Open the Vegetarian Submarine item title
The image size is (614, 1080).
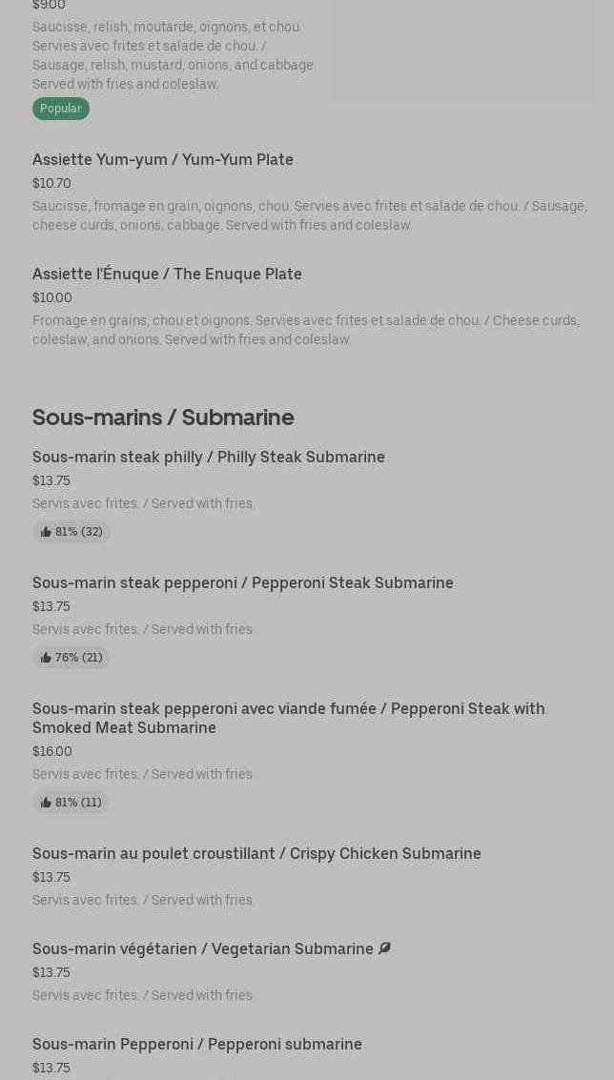pyautogui.click(x=203, y=948)
